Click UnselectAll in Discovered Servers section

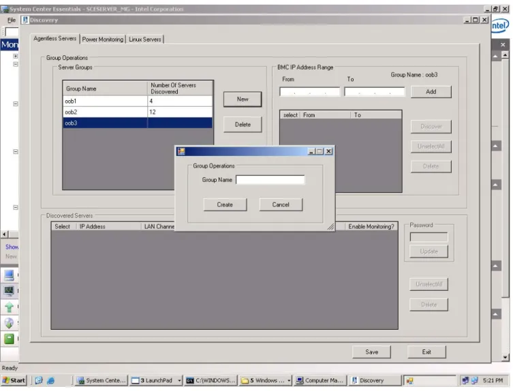point(429,284)
